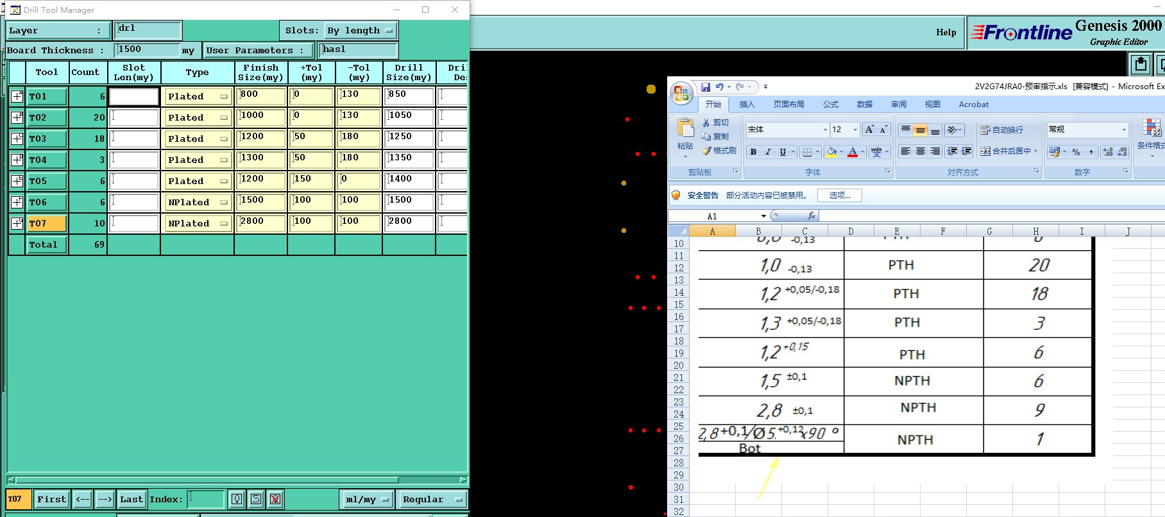Toggle Excel middle vertical align
This screenshot has width=1165, height=517.
[920, 130]
